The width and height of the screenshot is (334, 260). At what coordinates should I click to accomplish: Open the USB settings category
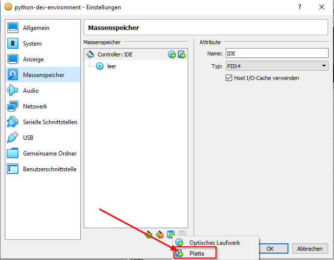pos(43,137)
